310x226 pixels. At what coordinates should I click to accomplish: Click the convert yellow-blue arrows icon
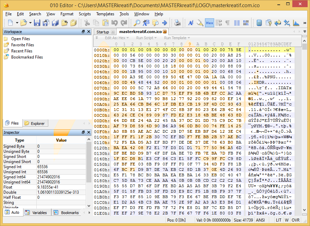[x=278, y=23]
